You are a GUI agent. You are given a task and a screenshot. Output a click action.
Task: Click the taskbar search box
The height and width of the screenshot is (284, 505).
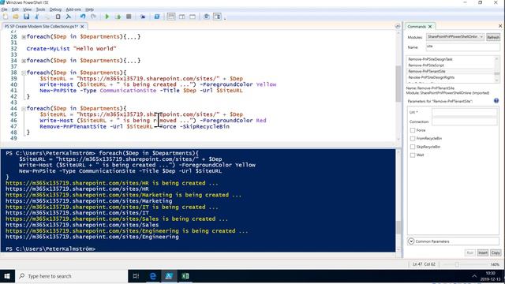[x=71, y=276]
